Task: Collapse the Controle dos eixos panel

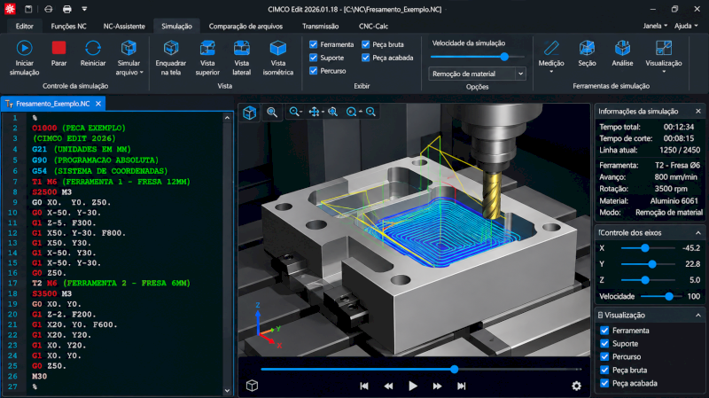Action: pos(698,233)
